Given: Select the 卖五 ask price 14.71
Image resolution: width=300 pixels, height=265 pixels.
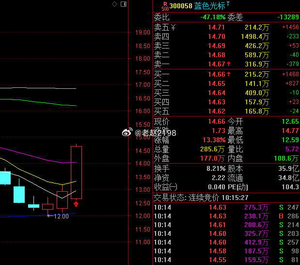Looking at the screenshot, I should coord(216,27).
